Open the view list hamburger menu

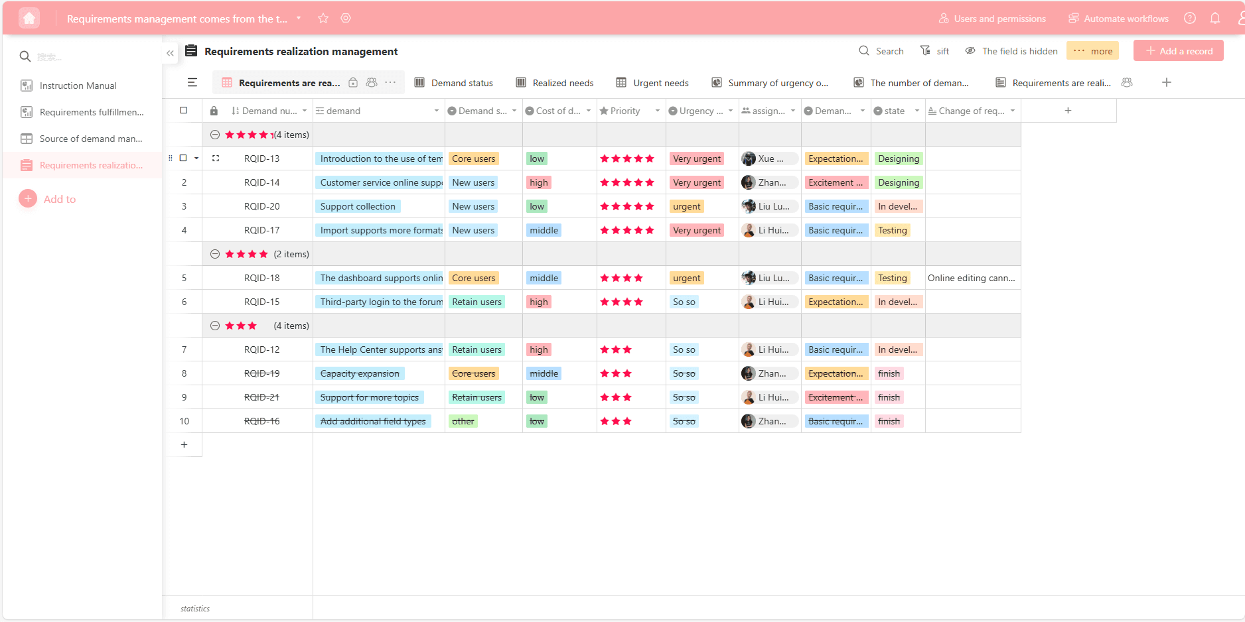pyautogui.click(x=192, y=83)
